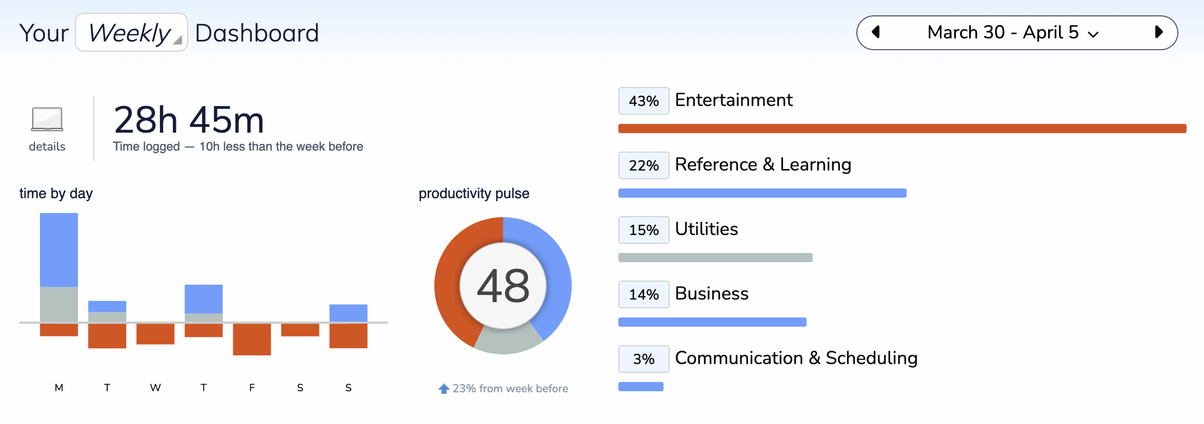
Task: Click the up arrow by 23% change
Action: (444, 389)
